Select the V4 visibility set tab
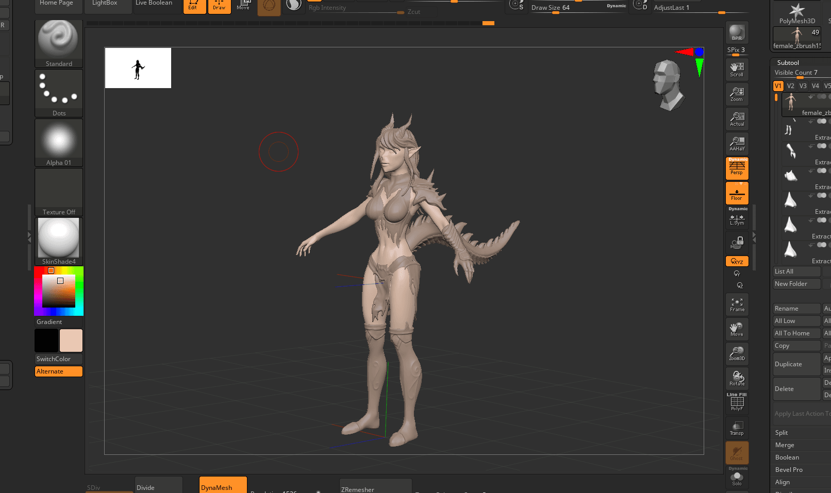 coord(815,86)
